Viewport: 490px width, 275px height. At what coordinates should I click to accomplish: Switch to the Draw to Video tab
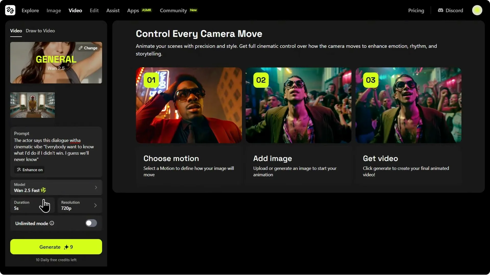point(40,31)
